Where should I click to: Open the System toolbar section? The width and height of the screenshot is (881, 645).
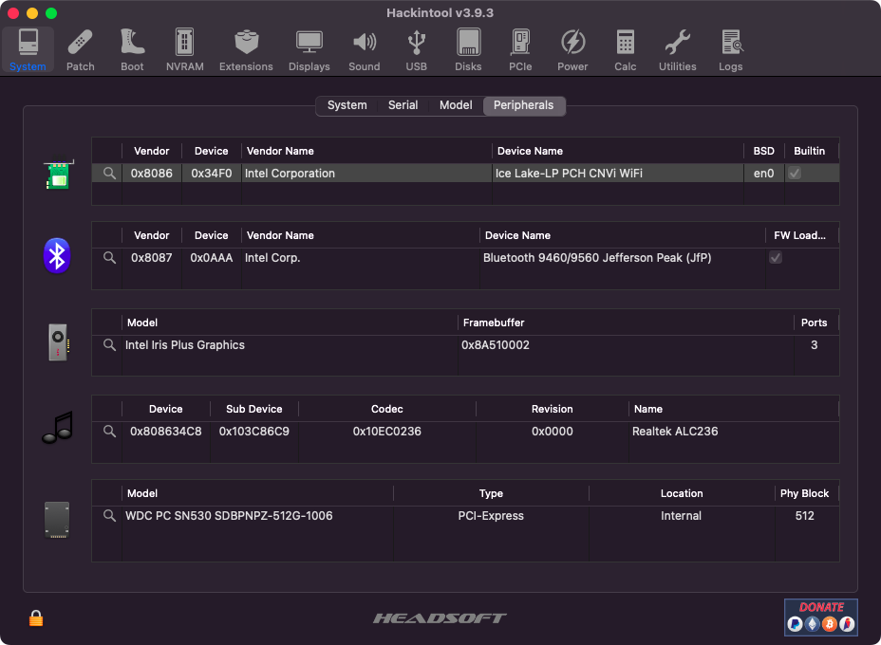[x=28, y=50]
